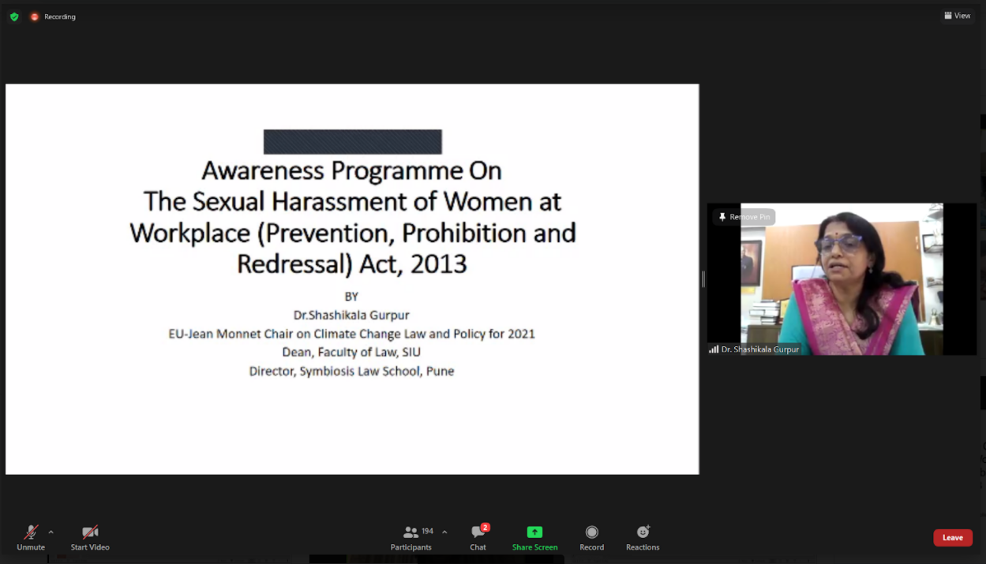Click the red unread badge on Chat
986x564 pixels.
[x=486, y=527]
